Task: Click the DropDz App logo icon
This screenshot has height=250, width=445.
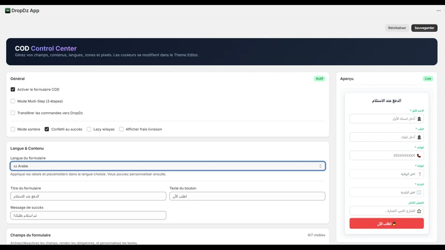Action: click(8, 11)
